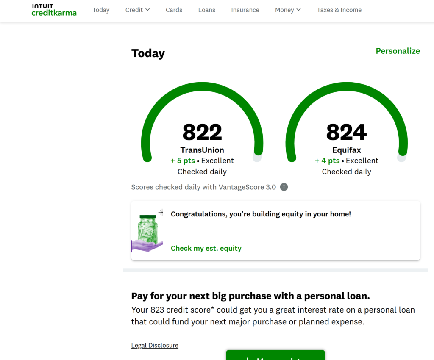Viewport: 434px width, 360px height.
Task: Expand the Money dropdown menu
Action: tap(288, 10)
